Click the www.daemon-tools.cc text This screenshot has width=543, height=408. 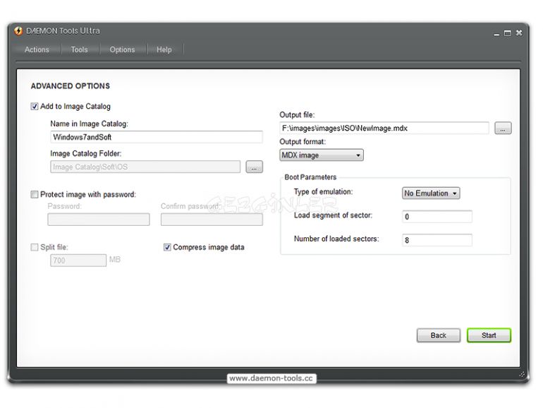click(271, 378)
